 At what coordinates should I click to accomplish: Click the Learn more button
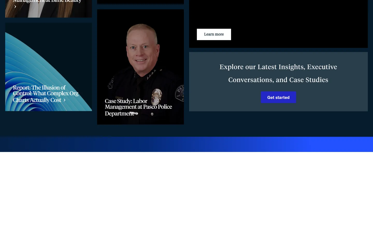pyautogui.click(x=214, y=34)
